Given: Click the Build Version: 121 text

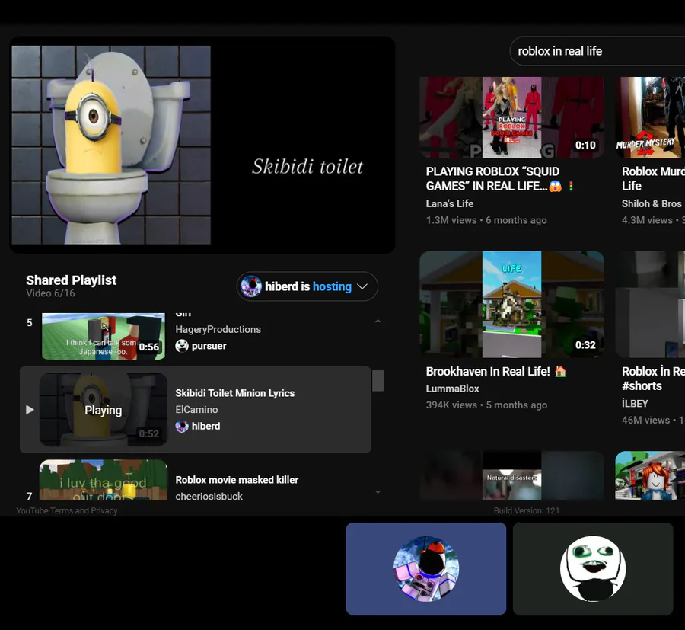Looking at the screenshot, I should pyautogui.click(x=527, y=510).
